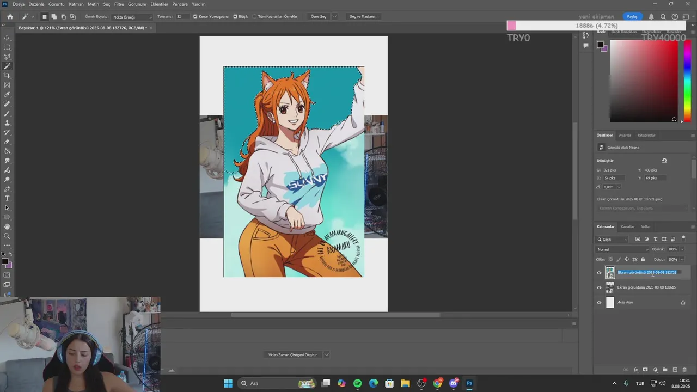This screenshot has height=392, width=697.
Task: Add a layer mask
Action: tap(645, 370)
